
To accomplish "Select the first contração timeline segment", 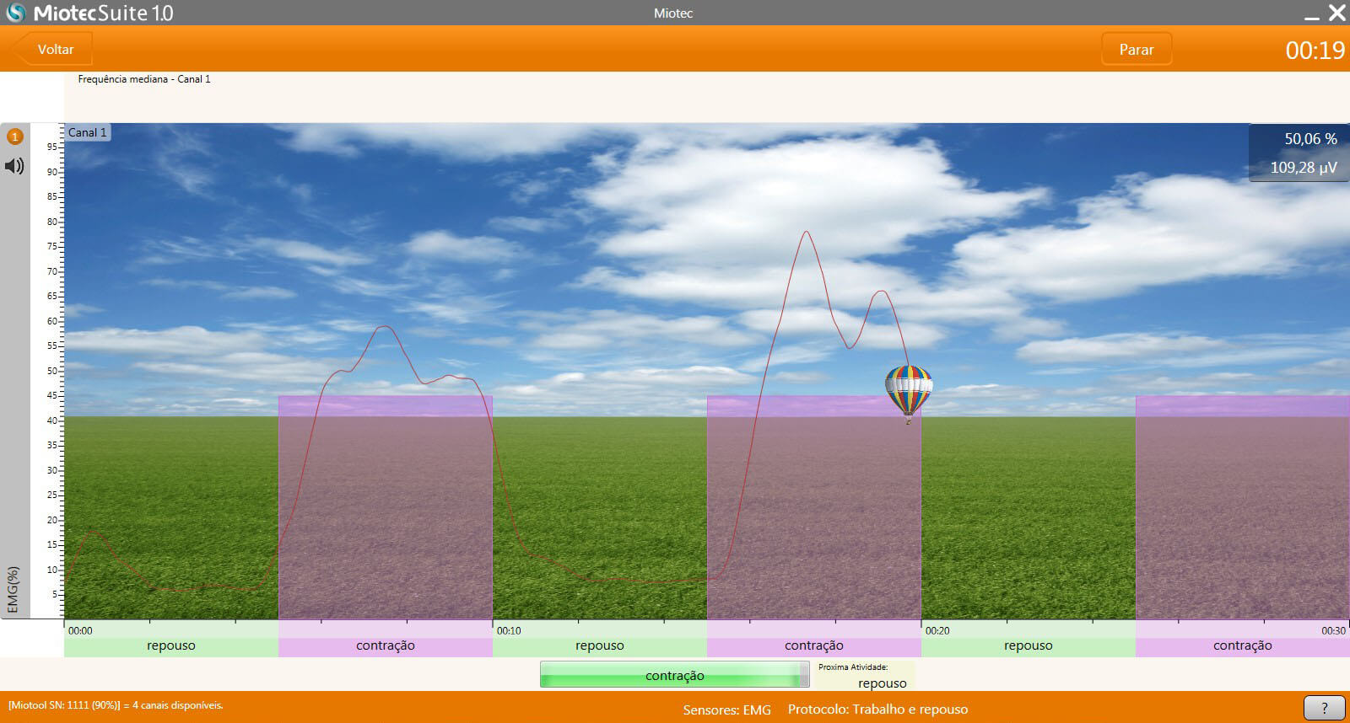I will click(x=386, y=645).
